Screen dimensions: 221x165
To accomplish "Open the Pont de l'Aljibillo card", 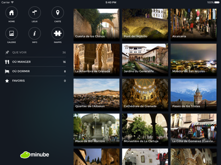I will pos(145,25).
